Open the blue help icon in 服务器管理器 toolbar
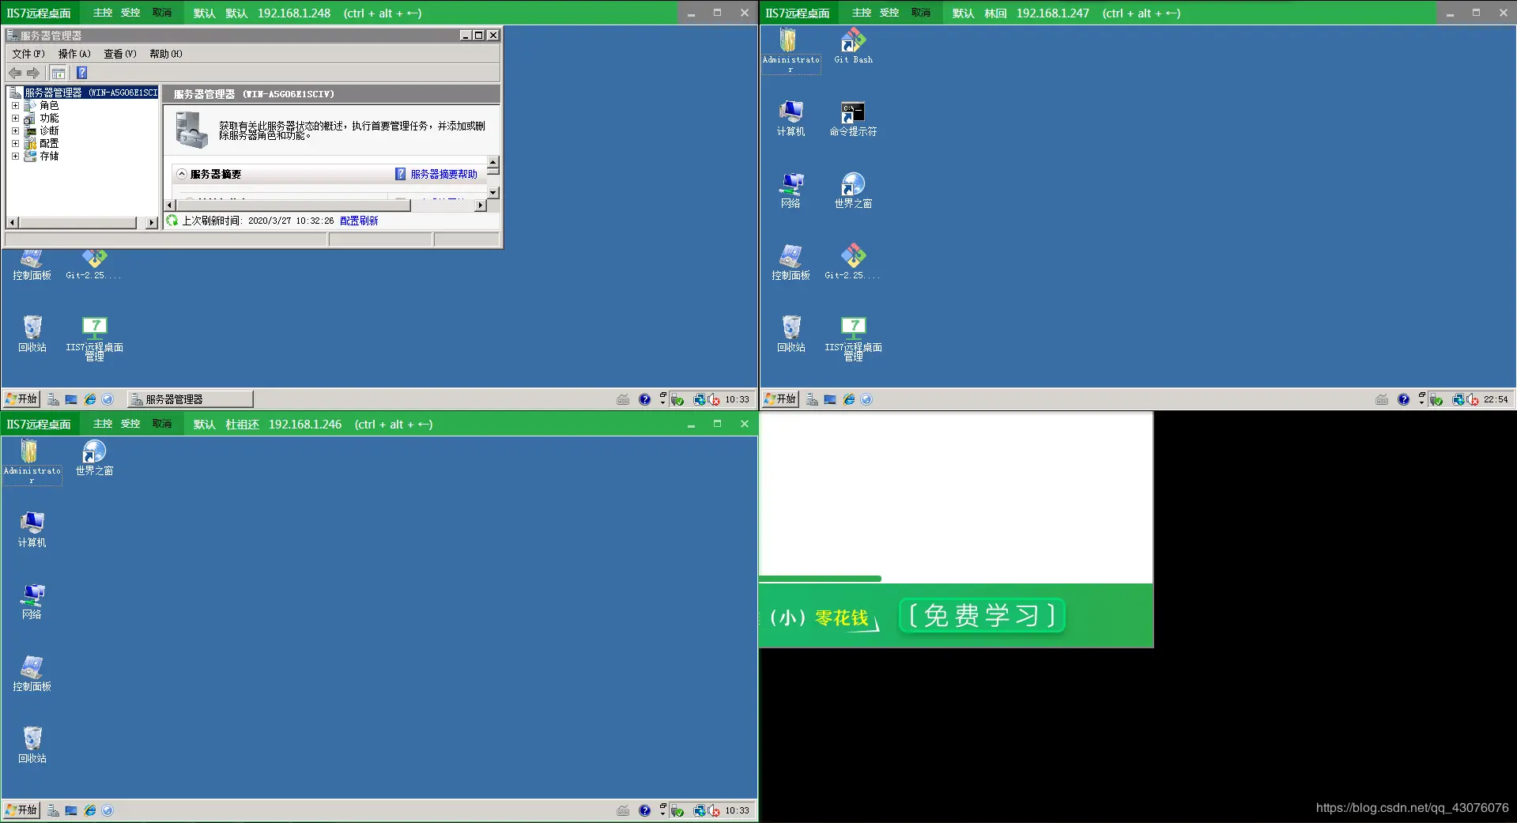Image resolution: width=1517 pixels, height=823 pixels. click(x=81, y=73)
